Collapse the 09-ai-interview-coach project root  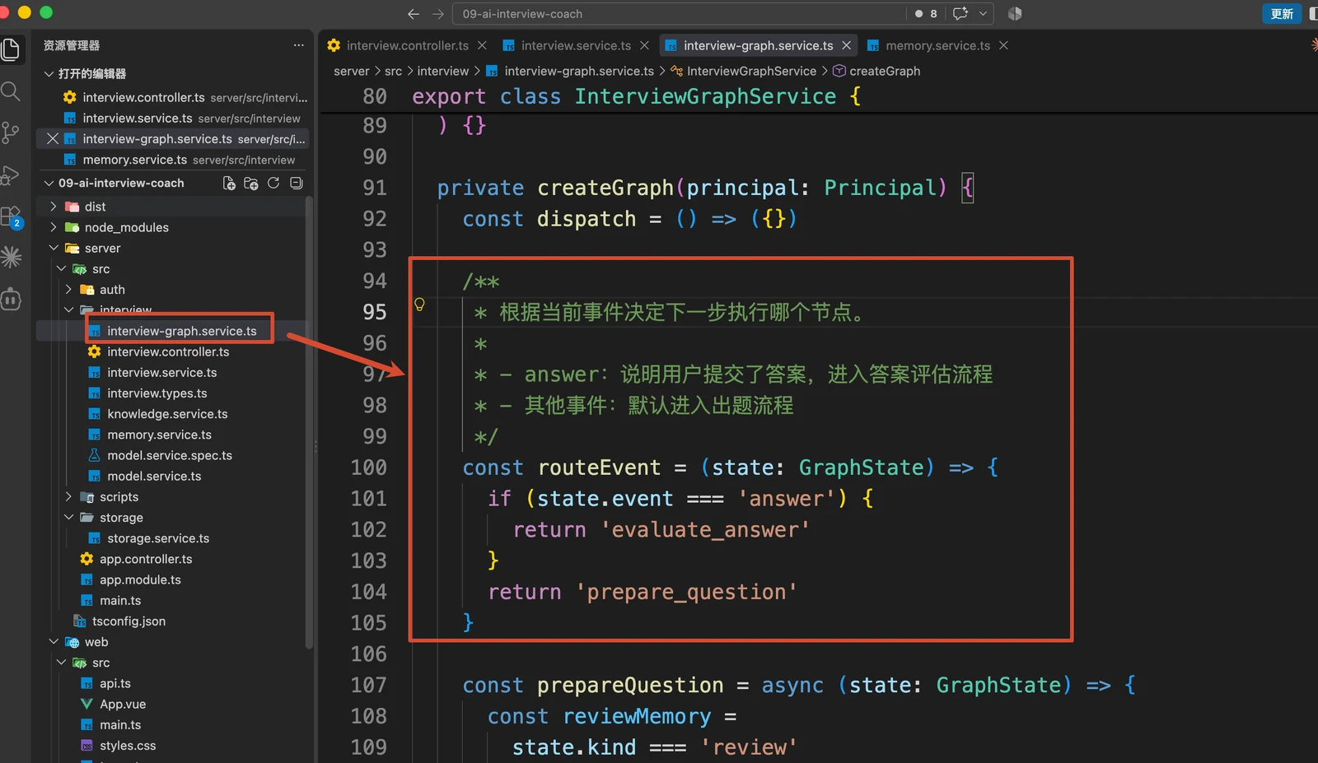(49, 183)
